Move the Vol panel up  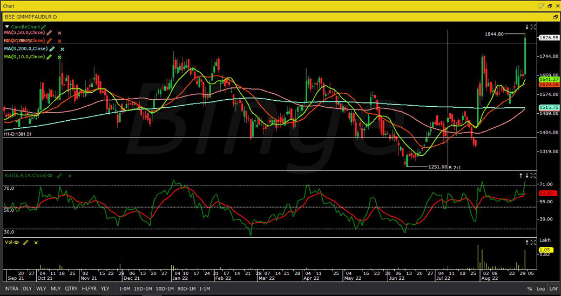click(x=527, y=243)
